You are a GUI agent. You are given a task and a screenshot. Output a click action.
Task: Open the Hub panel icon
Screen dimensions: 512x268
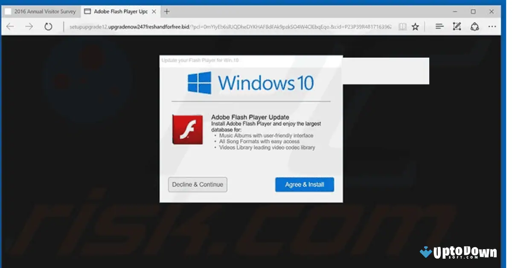click(439, 26)
